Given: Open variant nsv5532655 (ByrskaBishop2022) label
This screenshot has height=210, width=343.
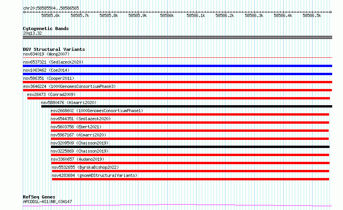Looking at the screenshot, I should (85, 167).
